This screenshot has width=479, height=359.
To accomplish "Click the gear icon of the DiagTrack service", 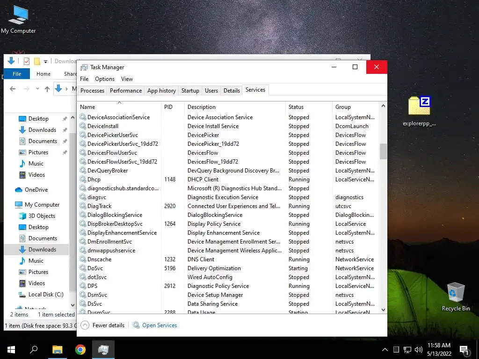I will [82, 206].
